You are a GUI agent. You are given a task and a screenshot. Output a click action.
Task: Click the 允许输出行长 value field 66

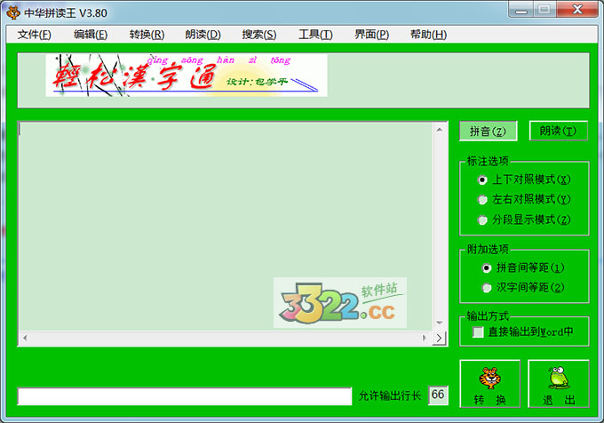pos(438,395)
